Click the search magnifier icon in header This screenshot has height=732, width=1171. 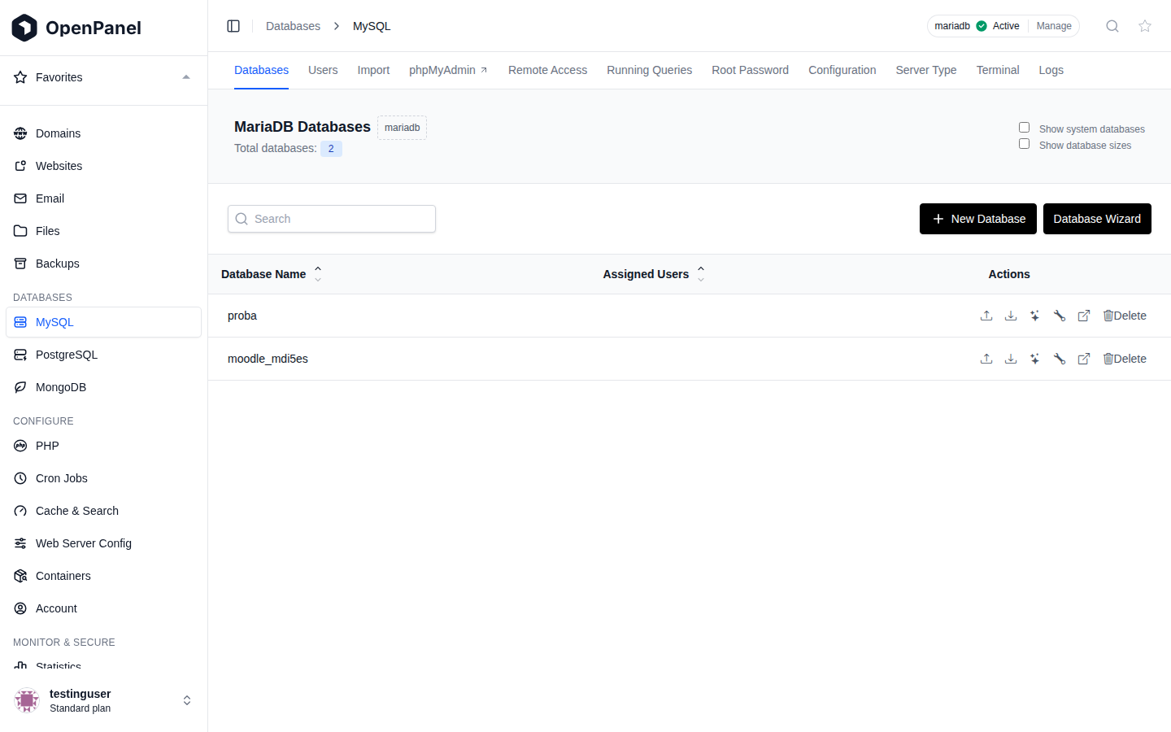pos(1112,26)
